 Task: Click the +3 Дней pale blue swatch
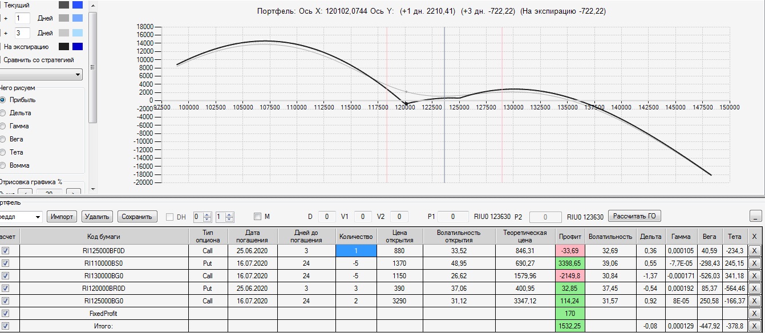78,33
